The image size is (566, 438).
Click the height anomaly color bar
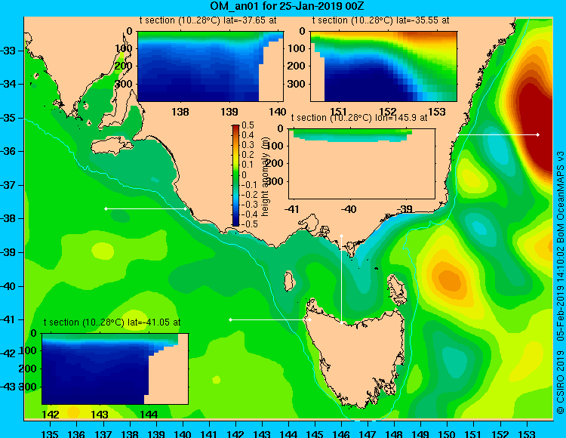coord(235,176)
